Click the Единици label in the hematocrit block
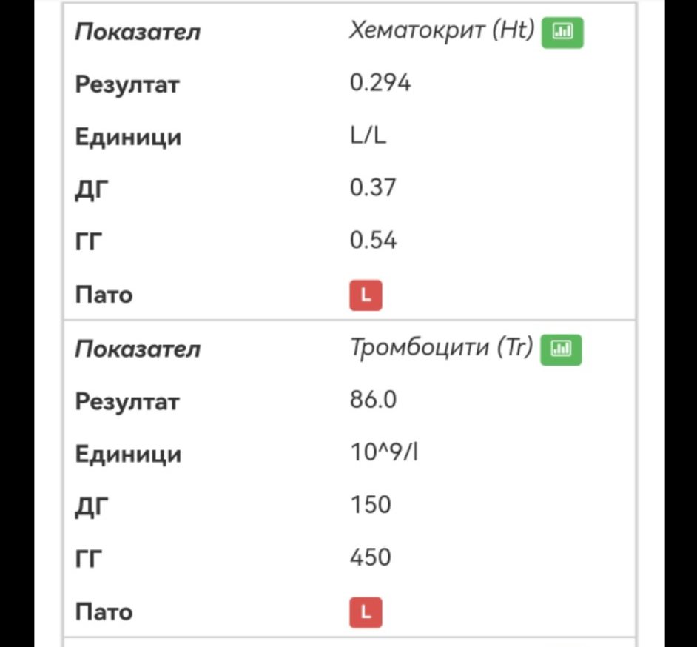This screenshot has height=647, width=697. [x=128, y=138]
